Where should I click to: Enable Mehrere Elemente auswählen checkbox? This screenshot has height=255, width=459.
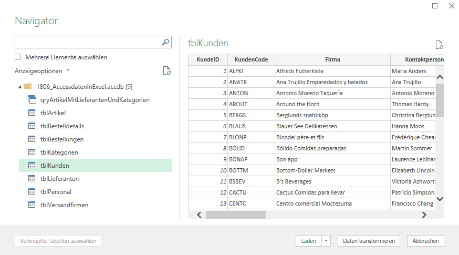pos(18,57)
